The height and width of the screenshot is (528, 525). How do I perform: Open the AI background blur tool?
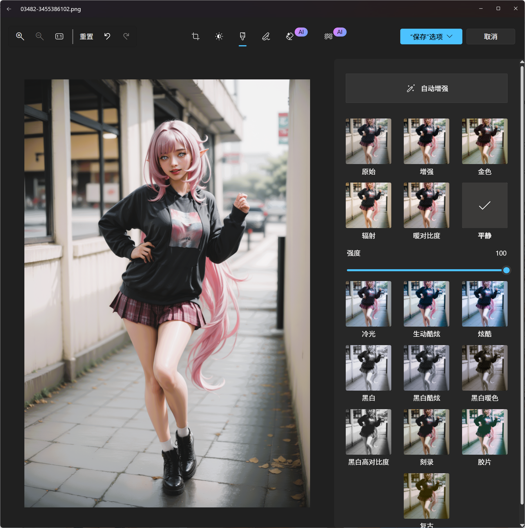[328, 36]
